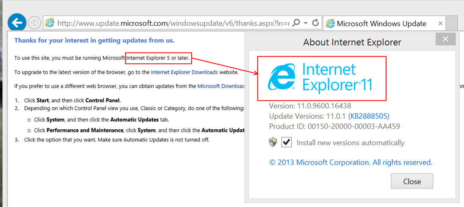Click the new tab button beside the tab
Image resolution: width=464 pixels, height=207 pixels.
tap(452, 23)
